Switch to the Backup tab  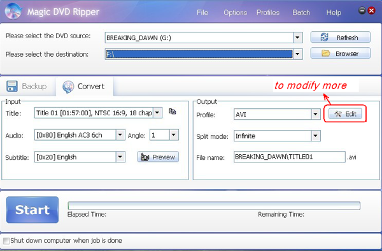pos(27,87)
